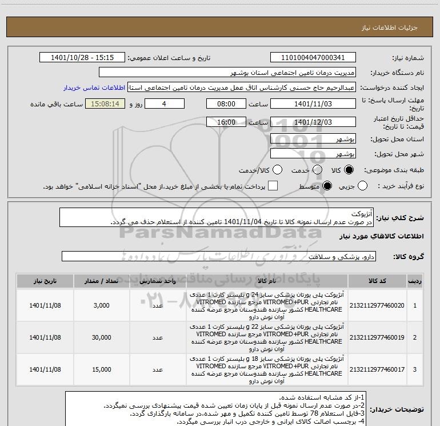Click the کد کالا column header
The height and width of the screenshot is (426, 440).
(x=377, y=281)
